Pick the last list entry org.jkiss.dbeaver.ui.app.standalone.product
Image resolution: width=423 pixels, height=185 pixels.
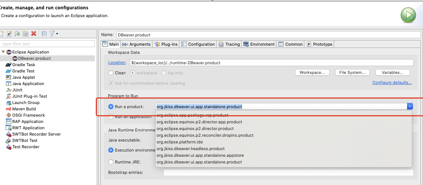(284, 162)
